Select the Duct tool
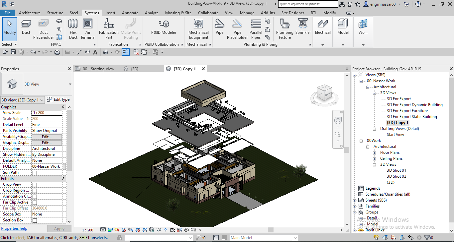The image size is (454, 242). tap(26, 29)
